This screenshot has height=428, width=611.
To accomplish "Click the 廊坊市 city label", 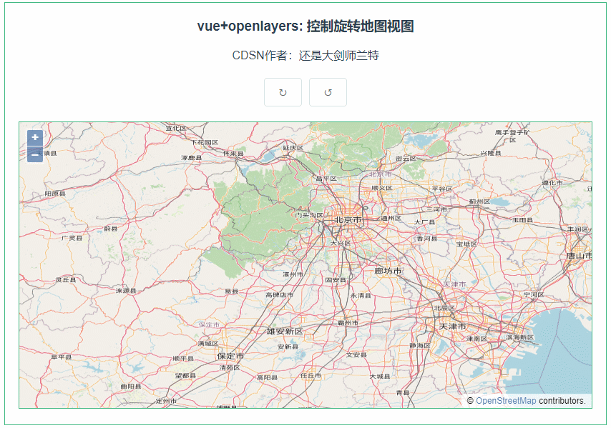I will click(388, 271).
